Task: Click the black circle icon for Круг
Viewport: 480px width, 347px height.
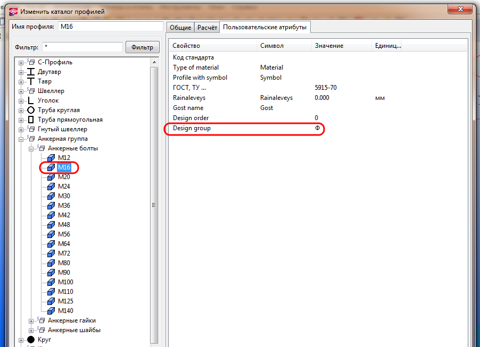Action: click(x=31, y=340)
